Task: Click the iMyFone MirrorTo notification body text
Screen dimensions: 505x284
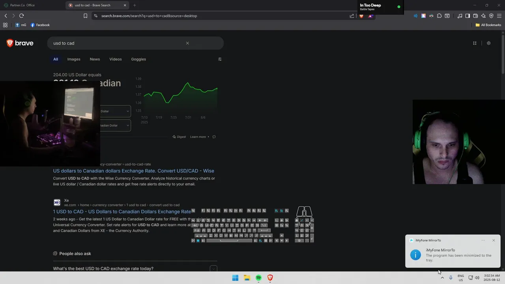Action: point(458,258)
